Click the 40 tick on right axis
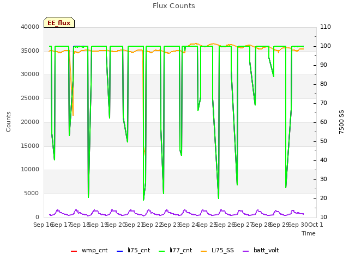Screen dimensions: 349x261 tap(323, 160)
